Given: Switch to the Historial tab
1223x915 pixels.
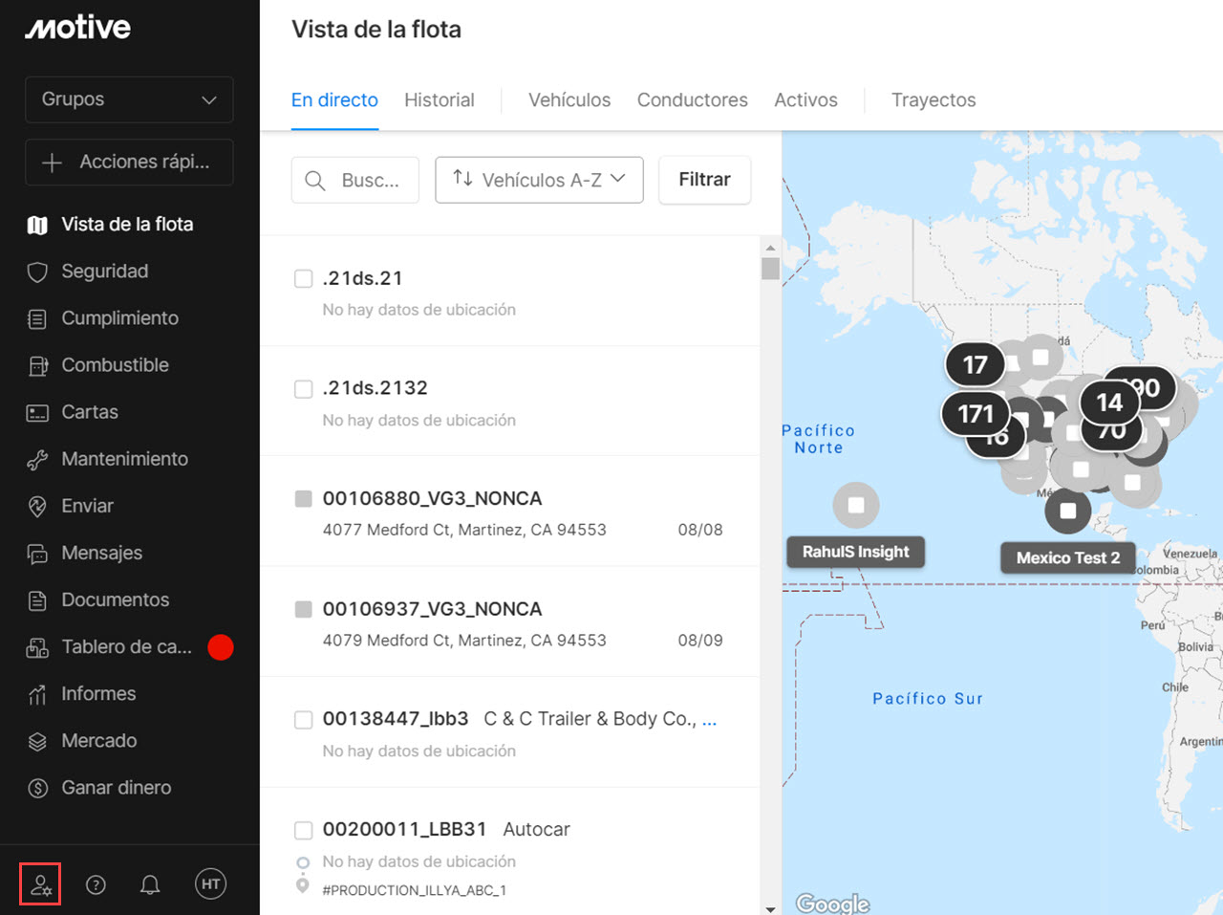Looking at the screenshot, I should tap(440, 100).
